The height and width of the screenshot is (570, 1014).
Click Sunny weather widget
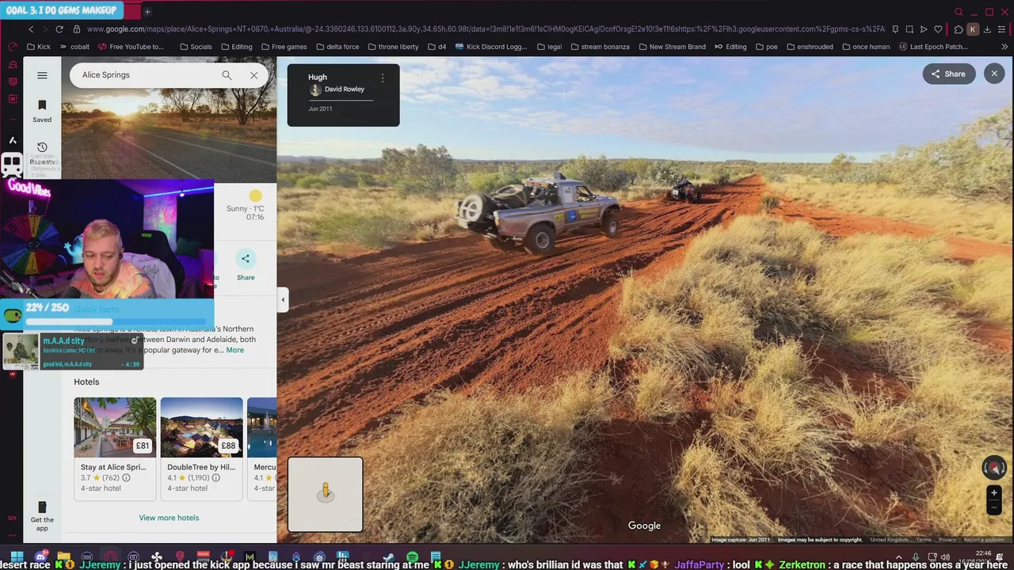coord(246,205)
